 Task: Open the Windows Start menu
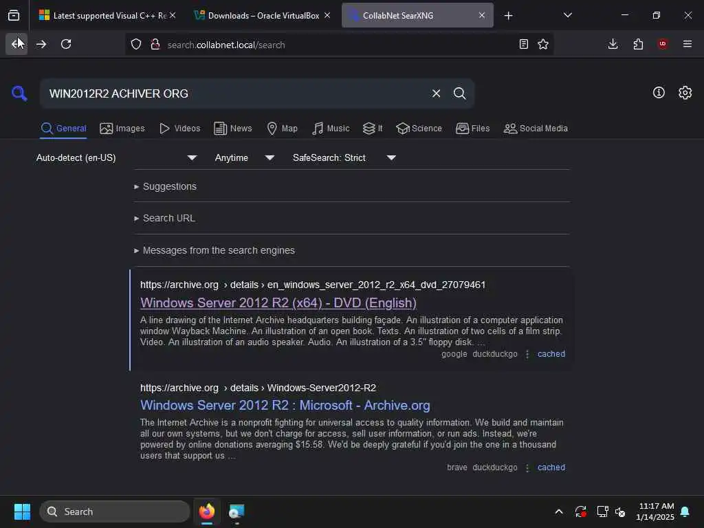(22, 511)
